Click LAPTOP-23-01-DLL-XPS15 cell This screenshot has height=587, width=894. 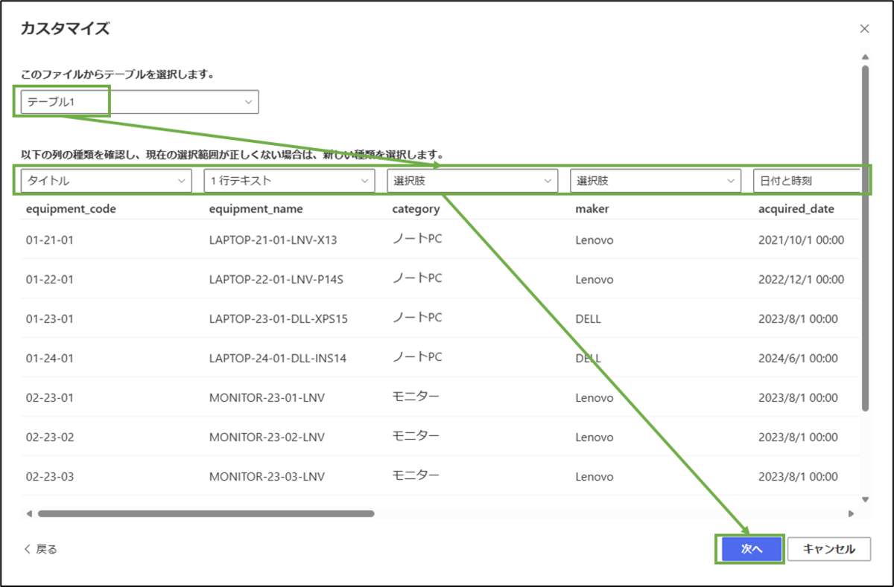coord(279,319)
